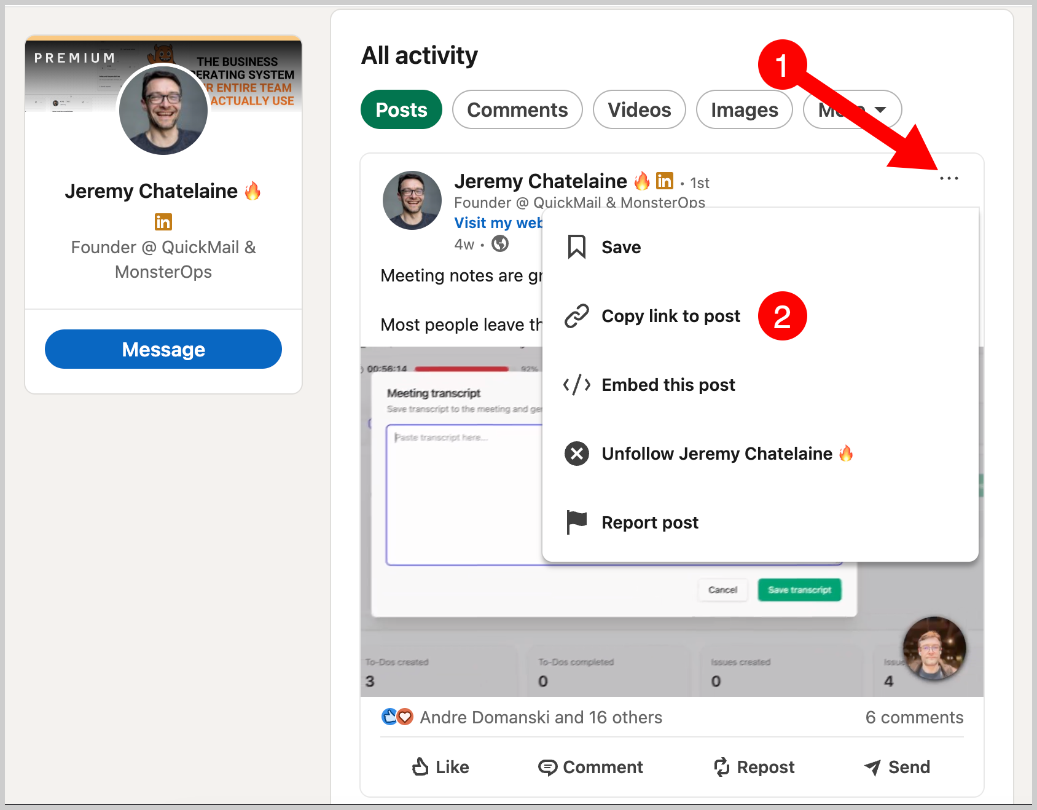Viewport: 1037px width, 810px height.
Task: Open the three-dot post options menu
Action: 949,178
